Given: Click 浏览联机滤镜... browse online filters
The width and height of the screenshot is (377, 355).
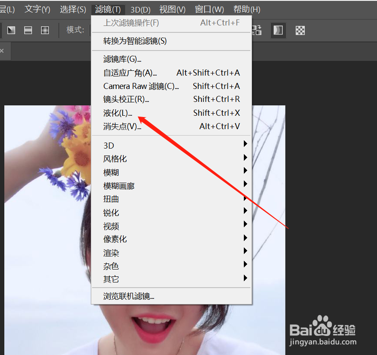Looking at the screenshot, I should click(172, 296).
